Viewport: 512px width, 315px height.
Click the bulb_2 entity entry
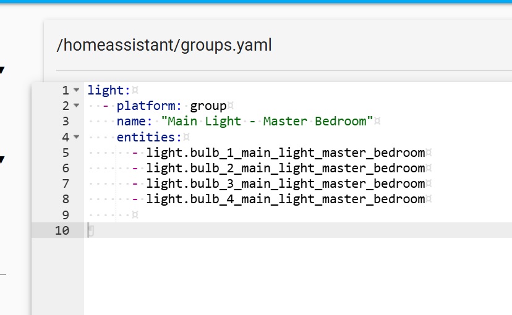click(286, 168)
